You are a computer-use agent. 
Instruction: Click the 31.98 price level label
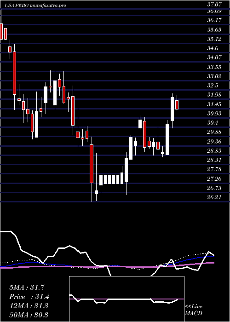(214, 95)
